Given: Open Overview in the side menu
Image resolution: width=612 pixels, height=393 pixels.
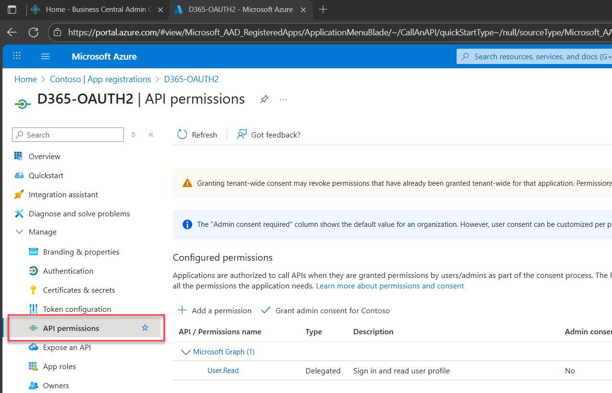Looking at the screenshot, I should (x=44, y=156).
